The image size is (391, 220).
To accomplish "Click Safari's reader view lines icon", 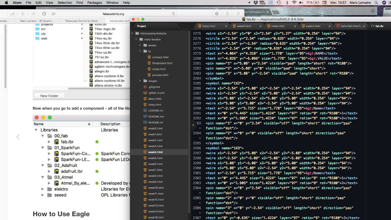I will coord(53,14).
